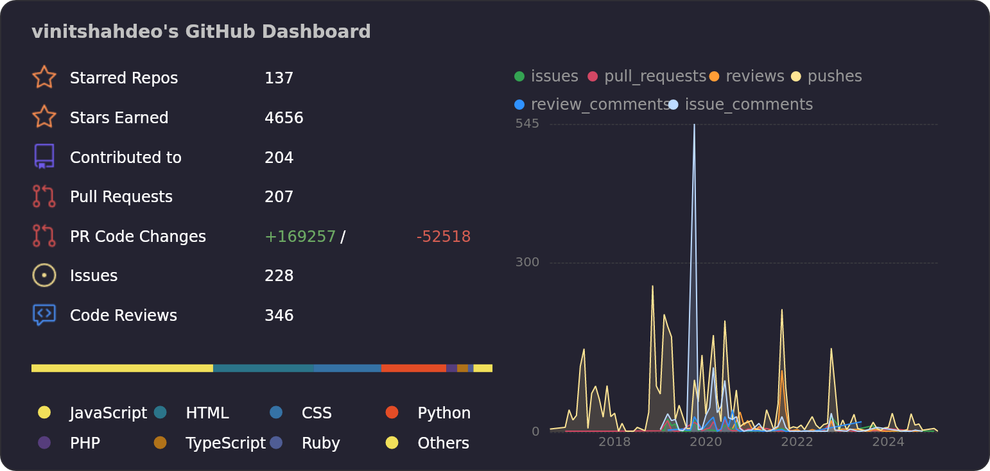Click the PHP purple legend dot
This screenshot has height=471, width=990.
[44, 443]
